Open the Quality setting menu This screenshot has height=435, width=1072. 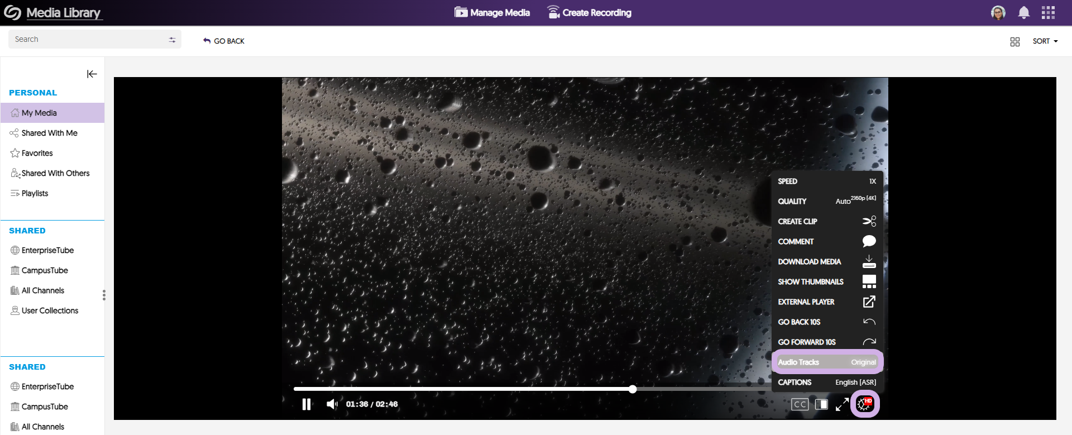(x=826, y=201)
